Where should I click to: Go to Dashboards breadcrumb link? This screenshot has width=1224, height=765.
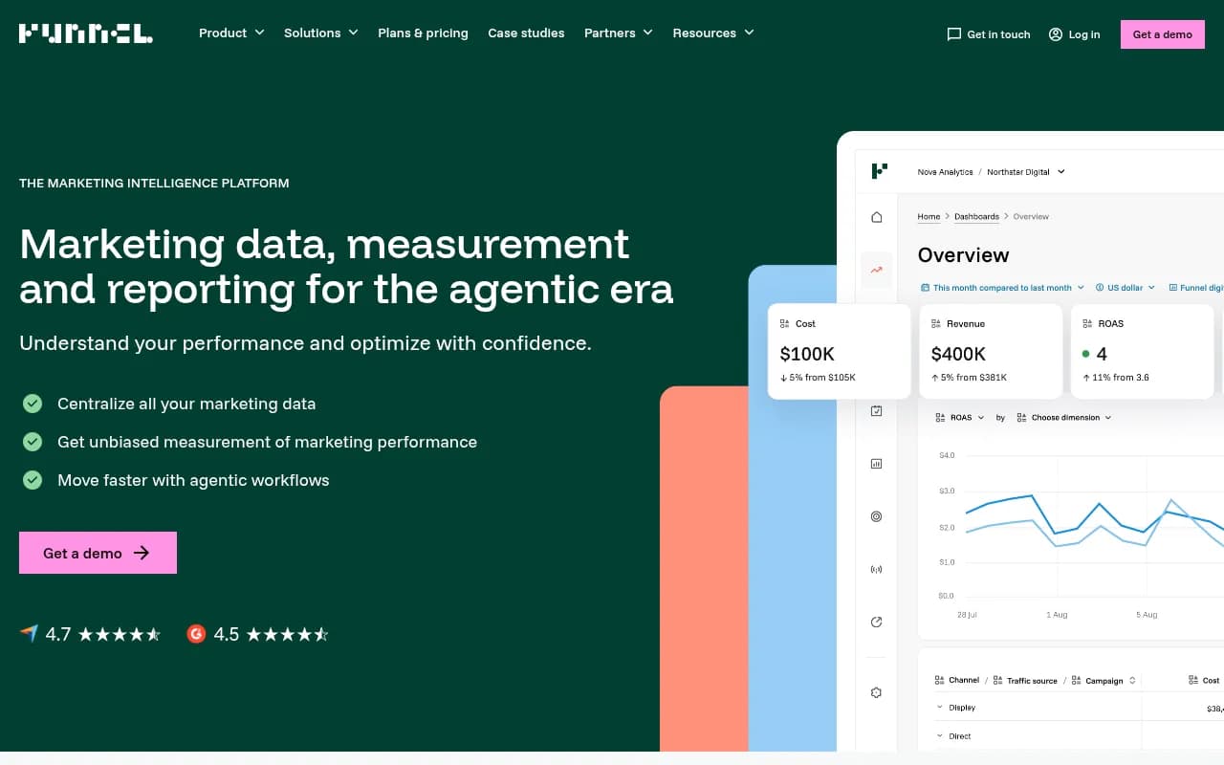[976, 217]
